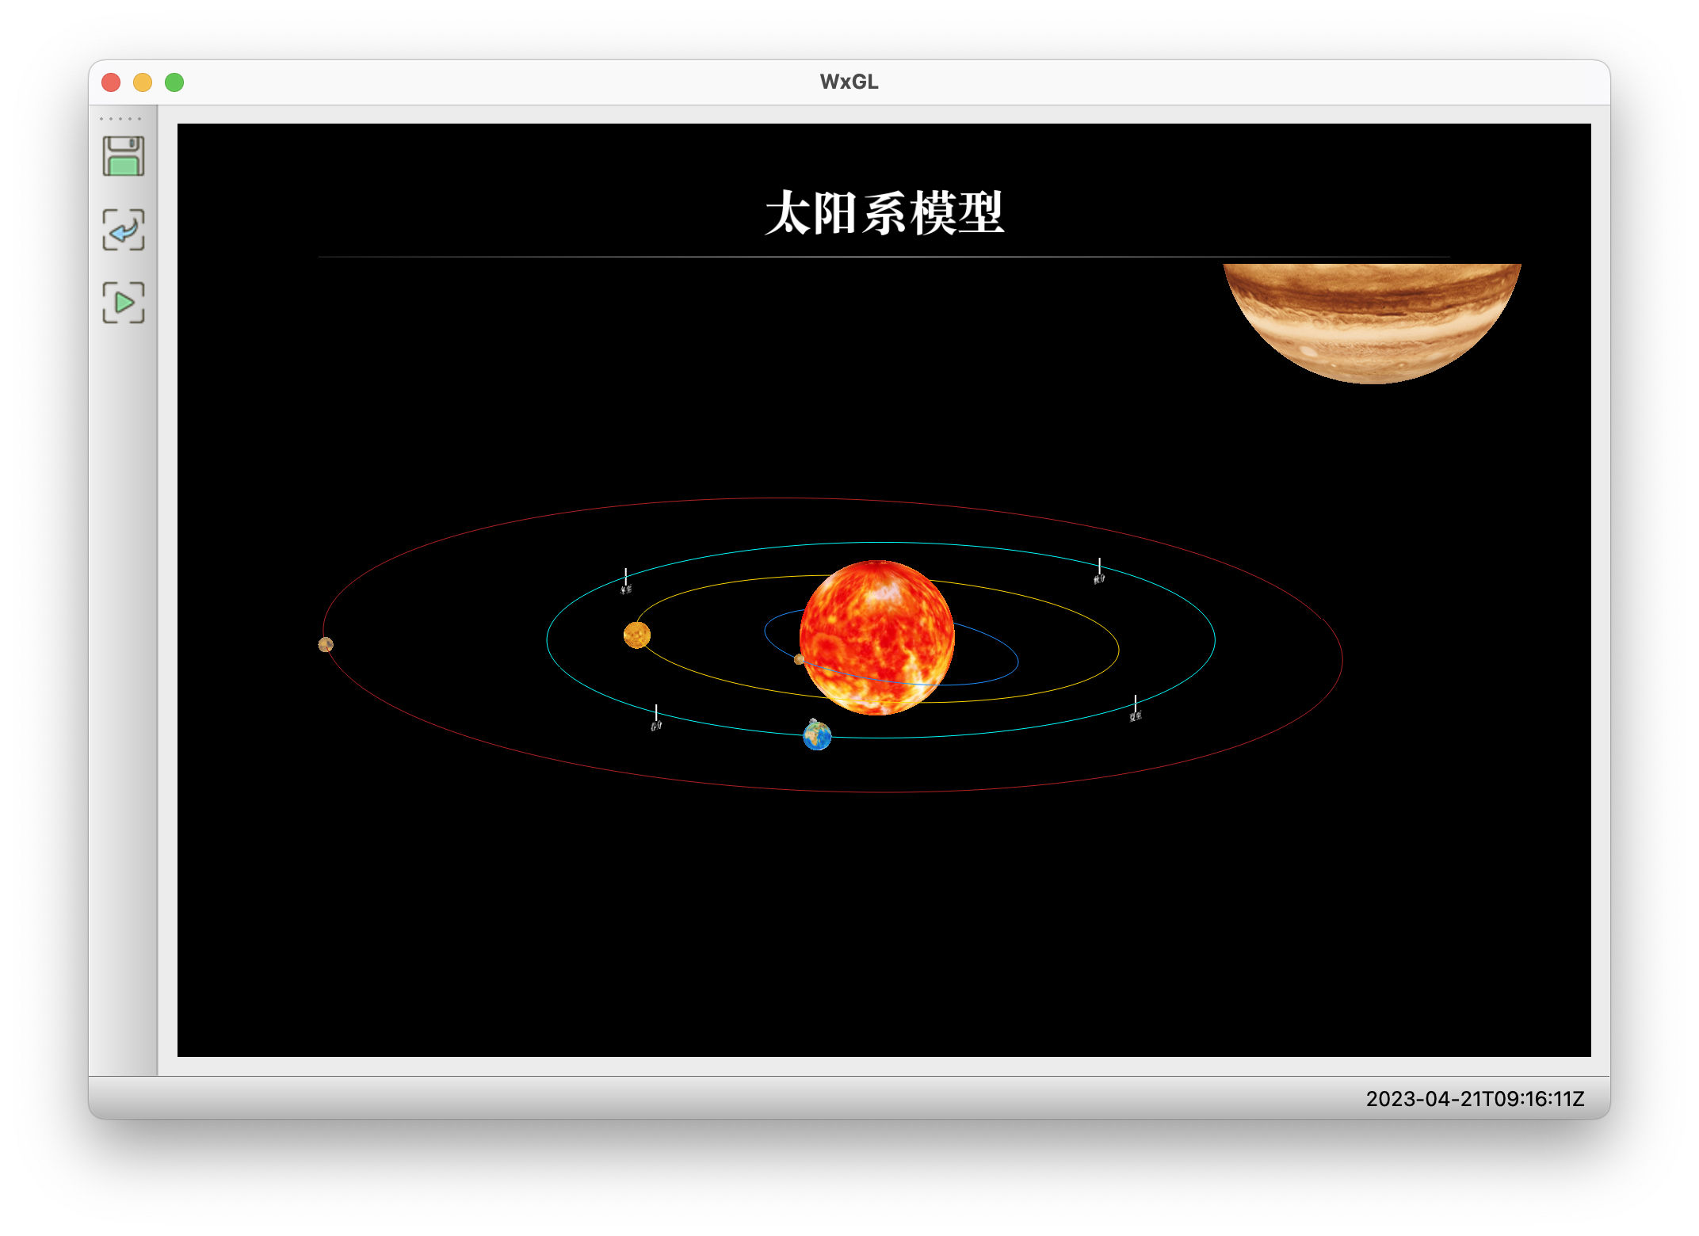Click Mars on the red orbit
Screen dimensions: 1699x1236
click(326, 645)
